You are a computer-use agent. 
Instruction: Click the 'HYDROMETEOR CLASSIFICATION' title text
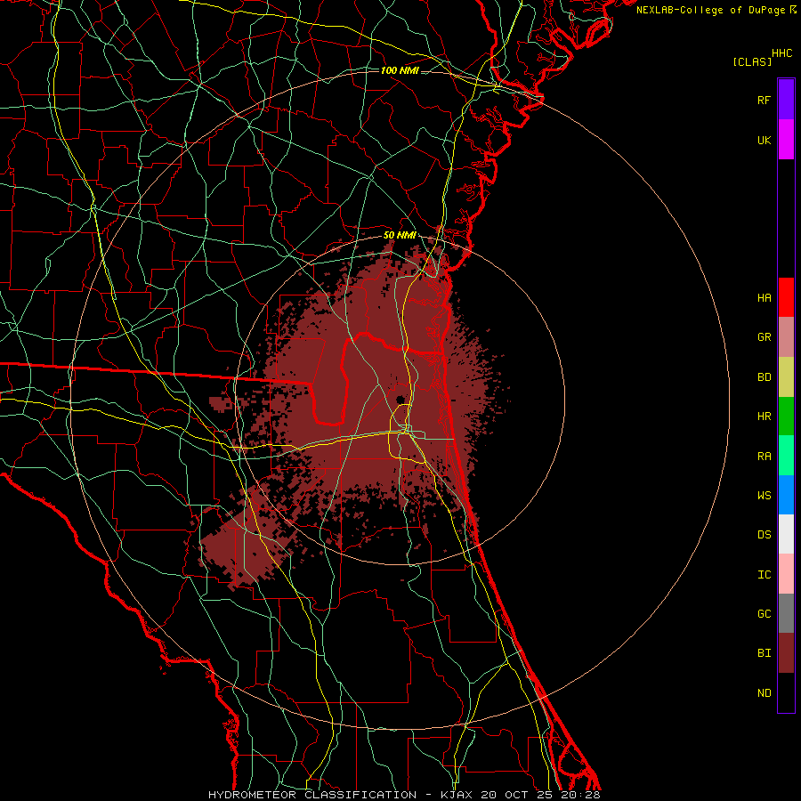click(312, 795)
